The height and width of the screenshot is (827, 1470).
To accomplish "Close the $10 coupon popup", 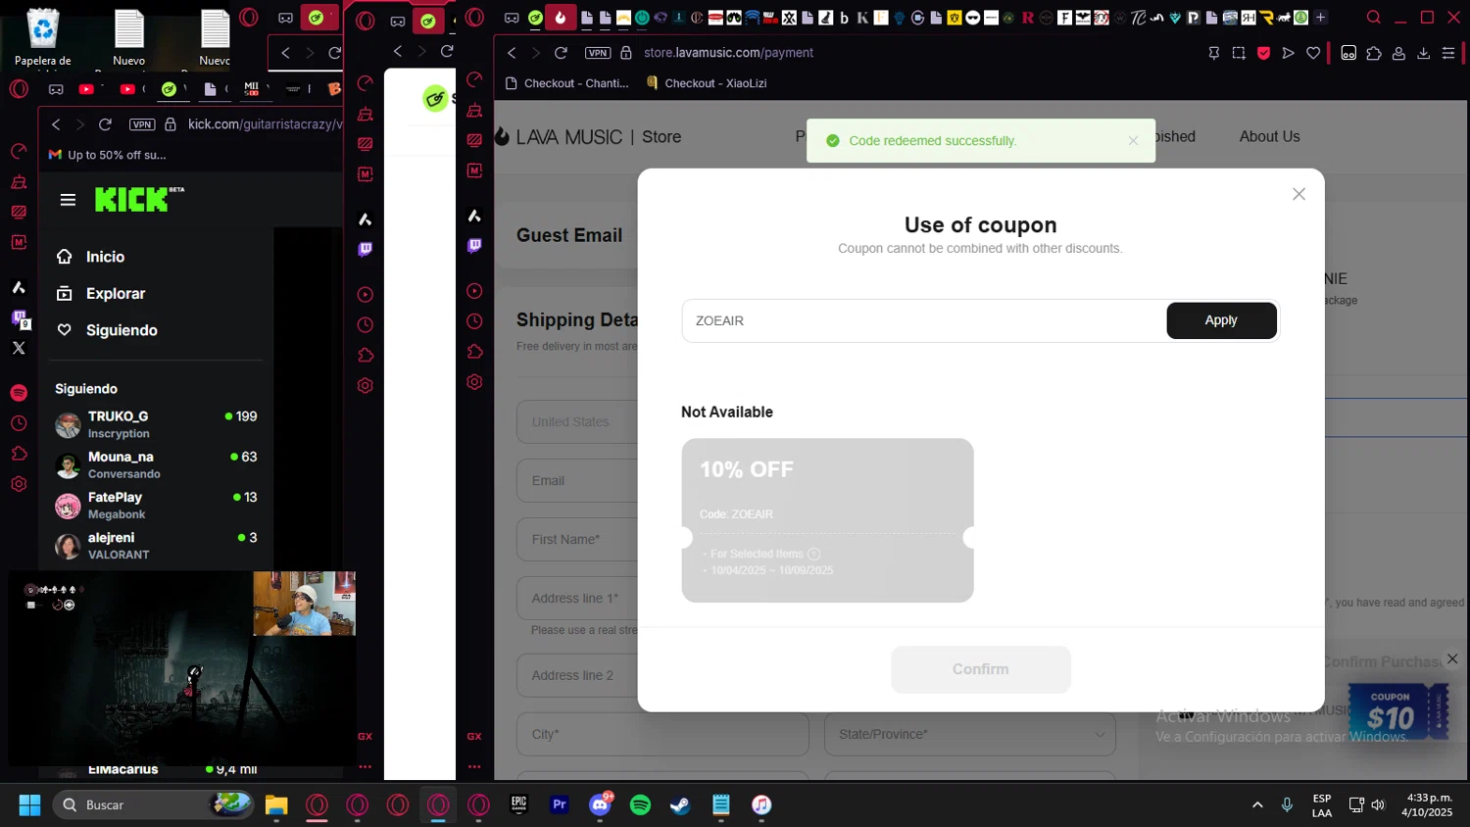I will tap(1452, 658).
